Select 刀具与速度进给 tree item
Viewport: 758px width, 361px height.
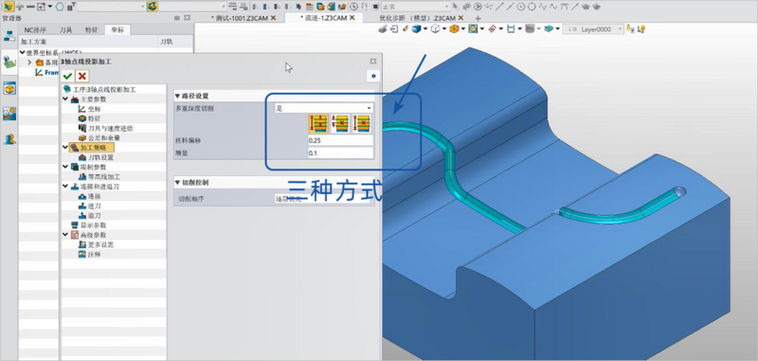click(110, 129)
